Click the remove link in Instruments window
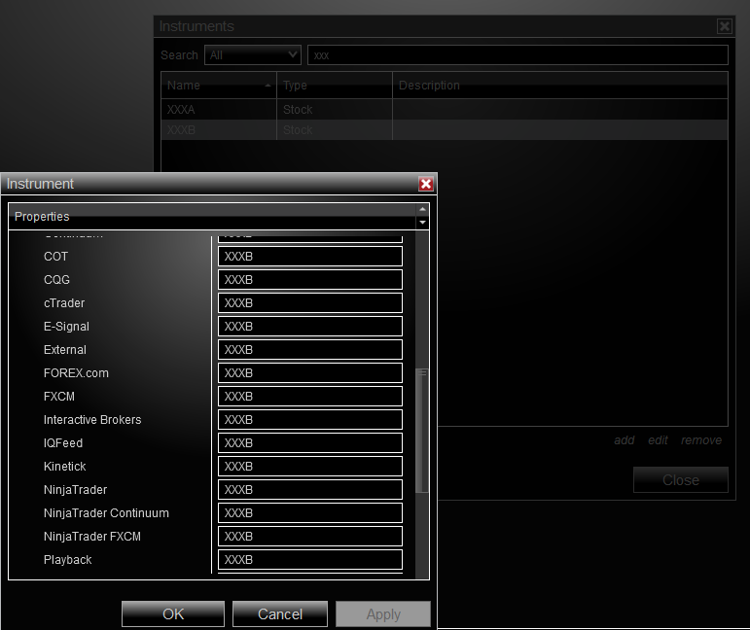The width and height of the screenshot is (750, 630). (x=701, y=440)
